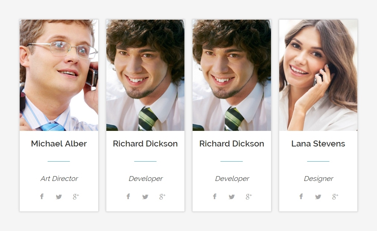377x231 pixels.
Task: Click Lana Stevens' Google Plus icon
Action: coord(335,197)
